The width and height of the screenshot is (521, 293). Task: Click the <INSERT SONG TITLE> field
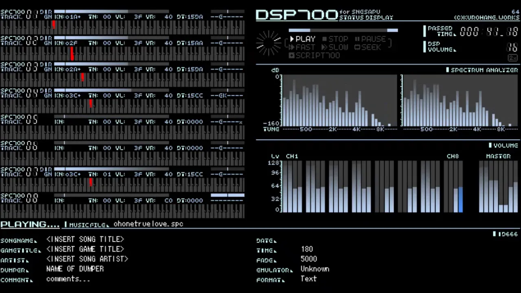click(x=85, y=239)
